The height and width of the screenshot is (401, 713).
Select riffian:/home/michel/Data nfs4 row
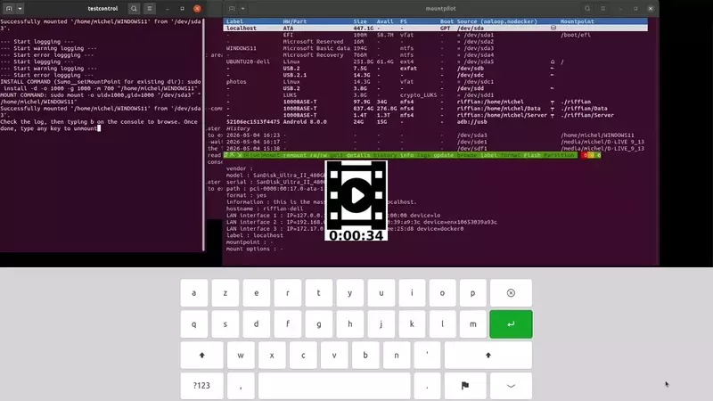click(435, 109)
